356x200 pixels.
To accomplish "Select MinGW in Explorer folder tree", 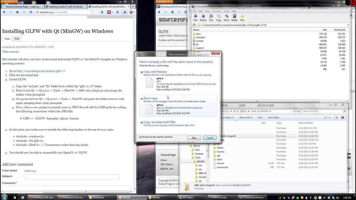I will point(201,161).
